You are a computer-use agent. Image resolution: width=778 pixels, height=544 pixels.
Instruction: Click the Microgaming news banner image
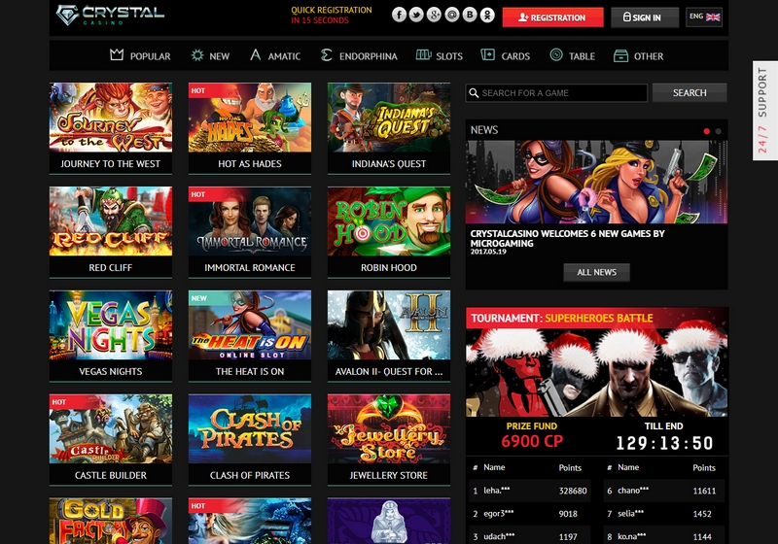click(596, 182)
